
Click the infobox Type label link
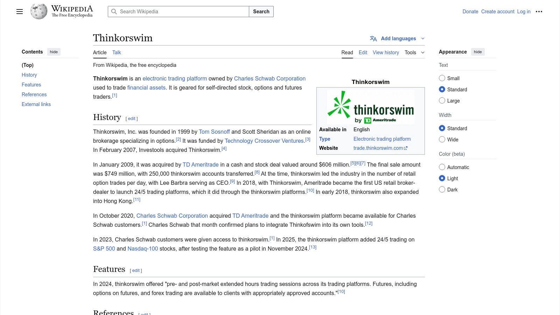point(325,139)
